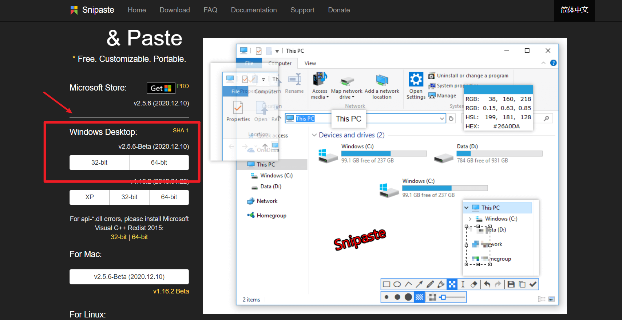Go to the Download page
The height and width of the screenshot is (320, 622).
tap(175, 10)
